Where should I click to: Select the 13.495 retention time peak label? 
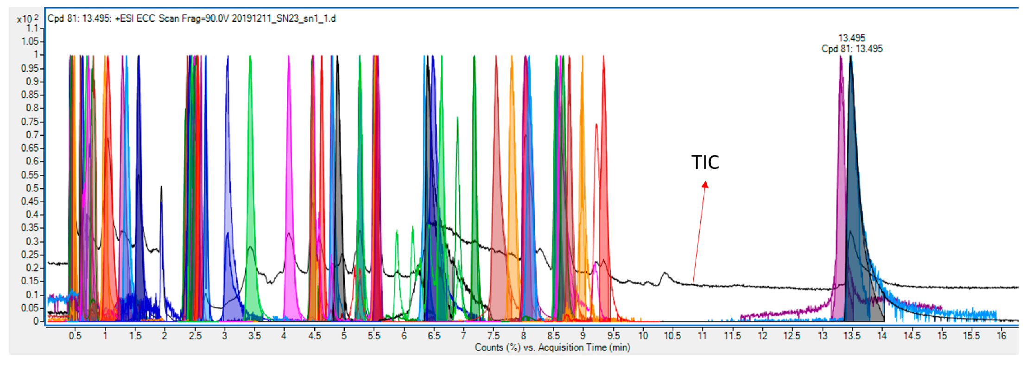(x=851, y=38)
